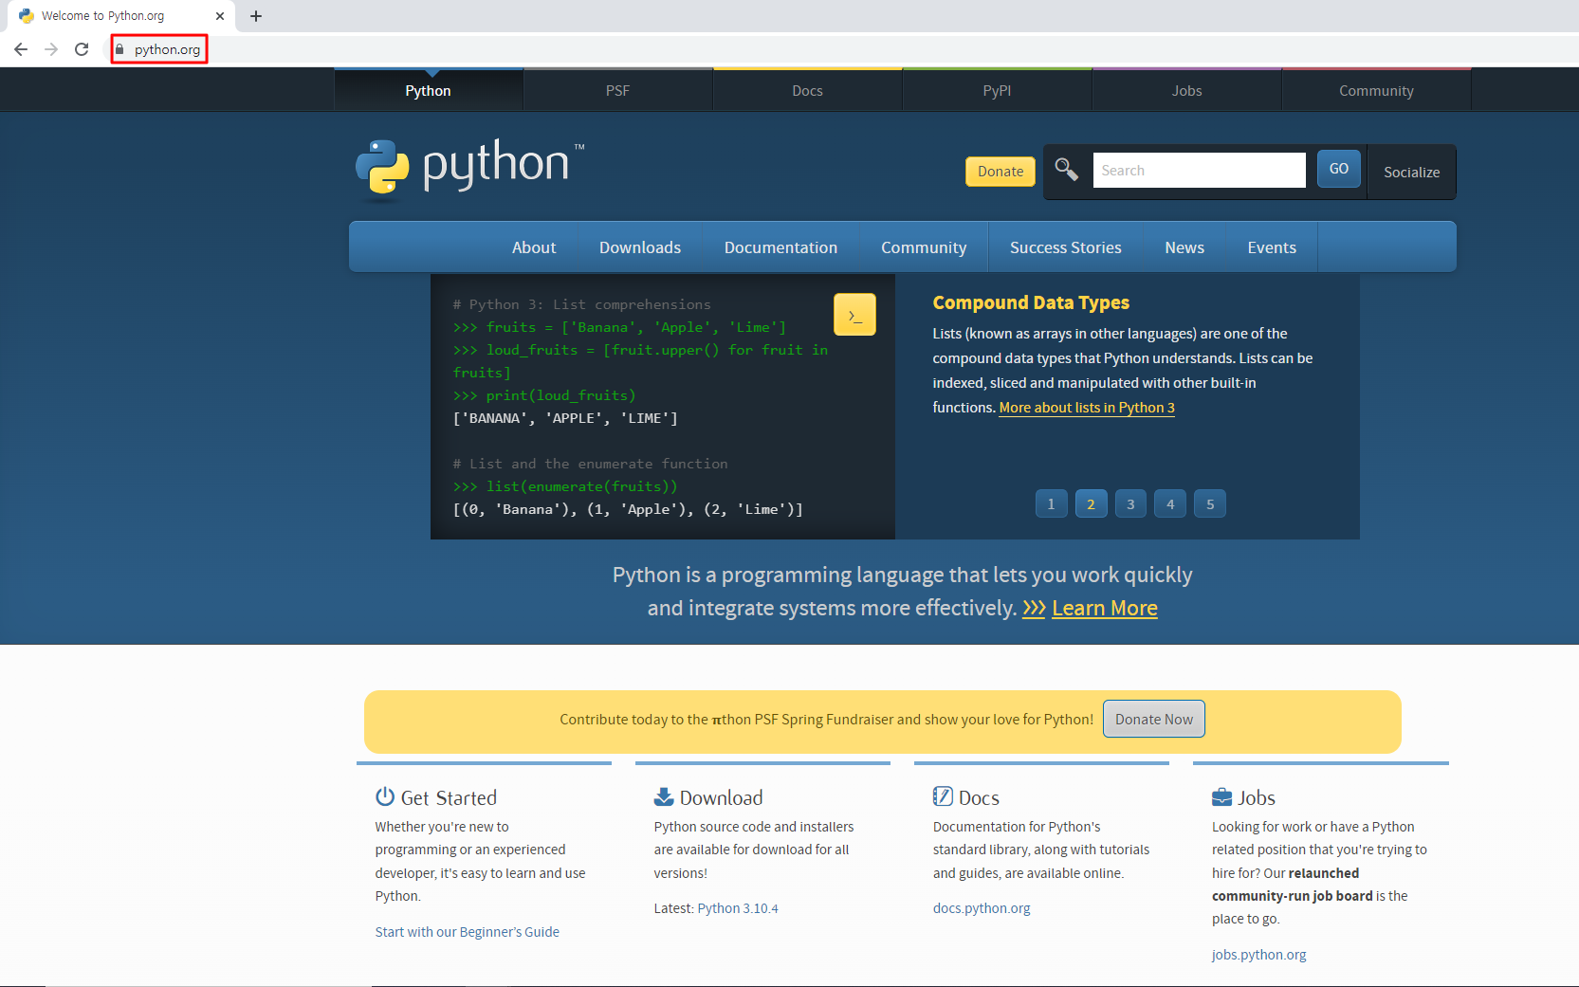Click the Compound Data Types heading
The image size is (1579, 987).
tap(1031, 302)
